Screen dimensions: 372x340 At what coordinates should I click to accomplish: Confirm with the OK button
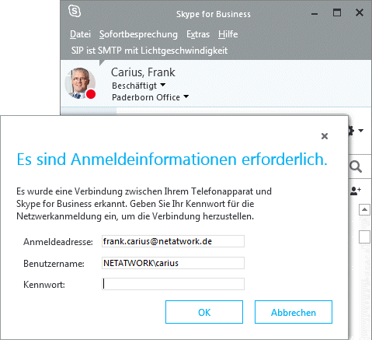pos(204,312)
